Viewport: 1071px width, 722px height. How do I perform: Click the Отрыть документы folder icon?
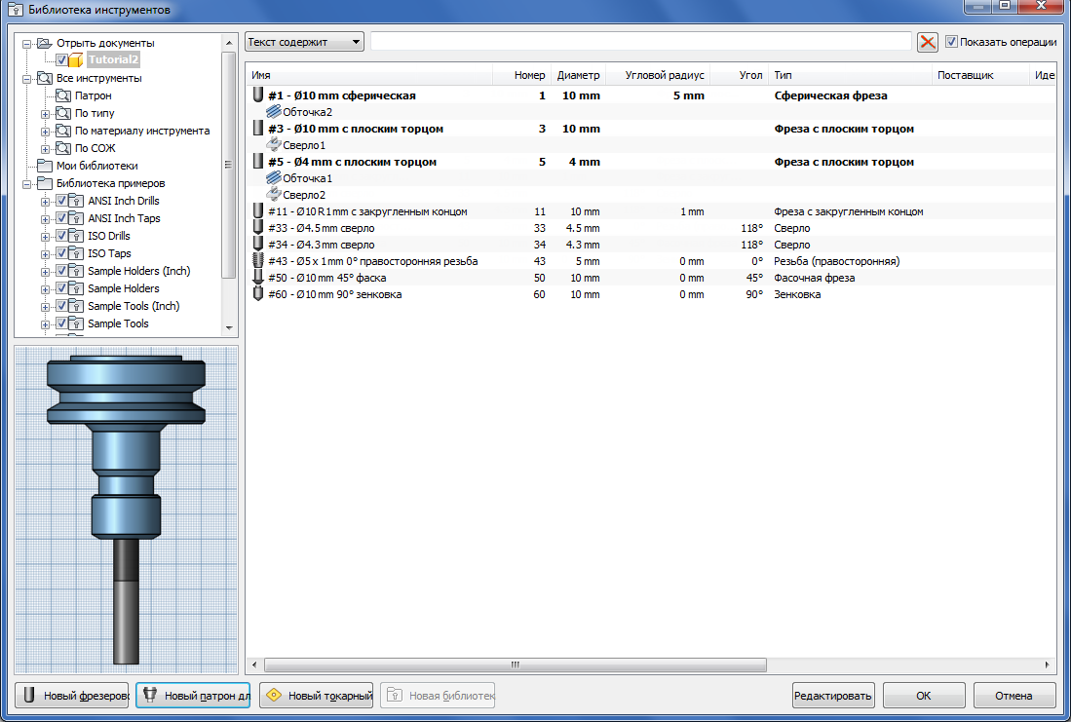tap(45, 43)
